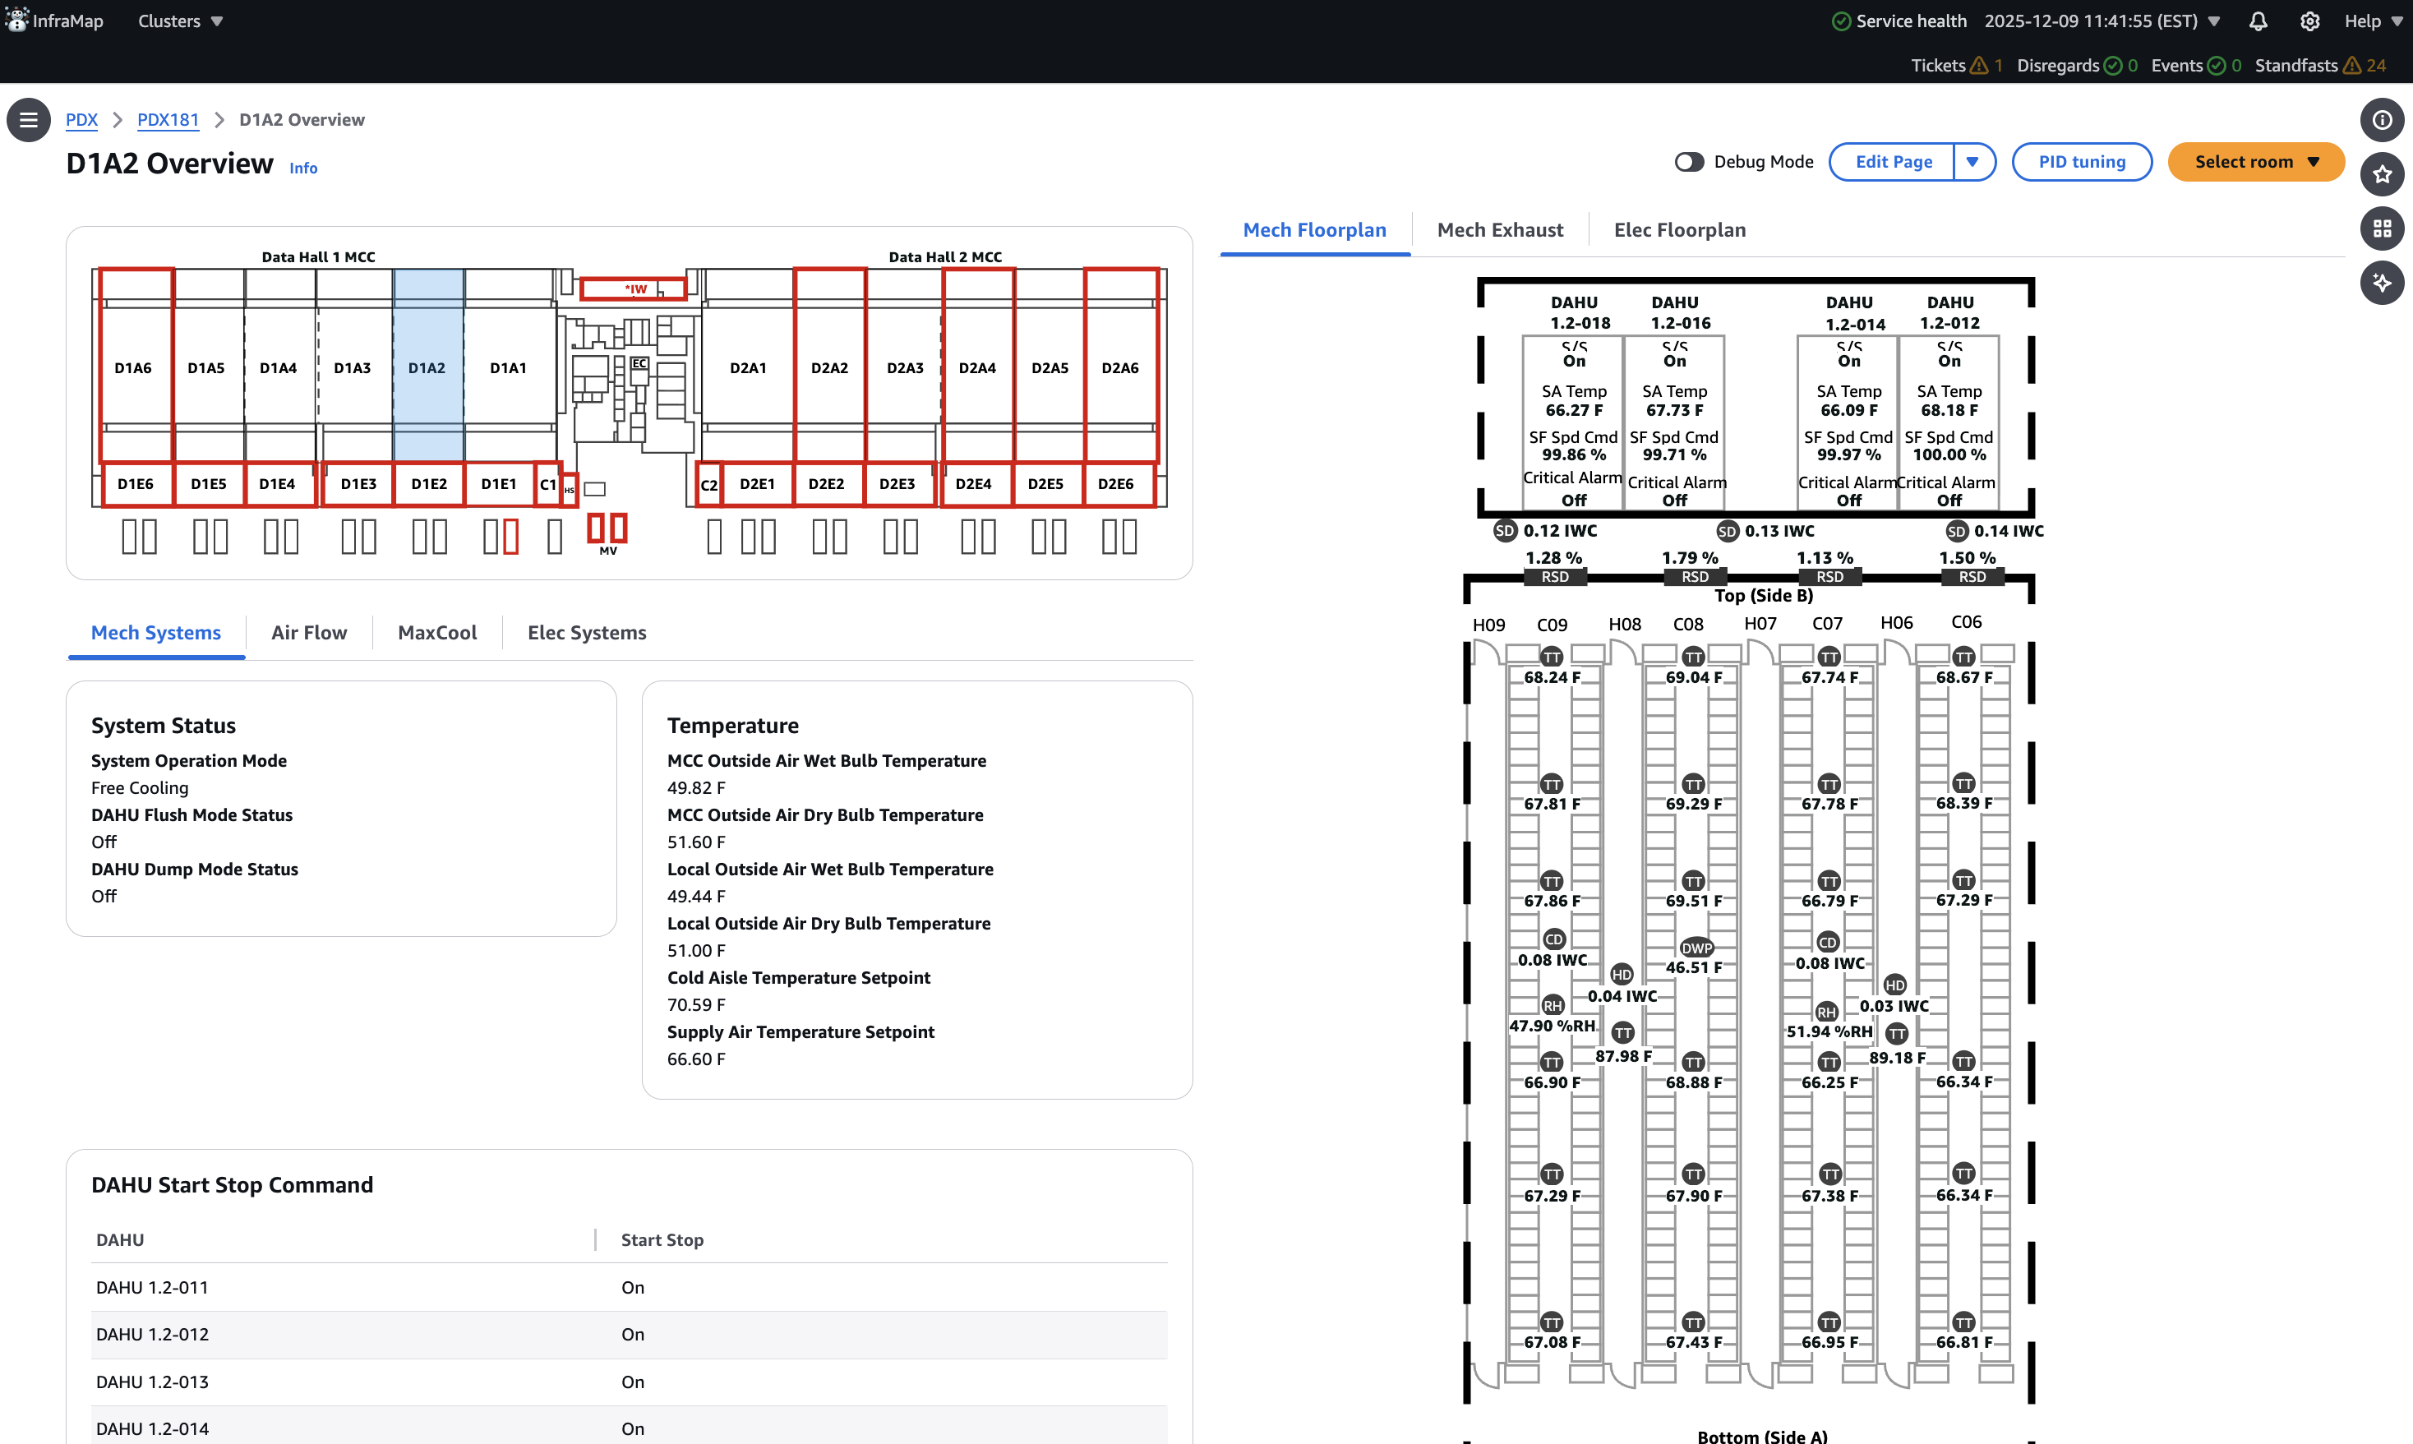
Task: Open the MaxCool tab
Action: pos(437,633)
